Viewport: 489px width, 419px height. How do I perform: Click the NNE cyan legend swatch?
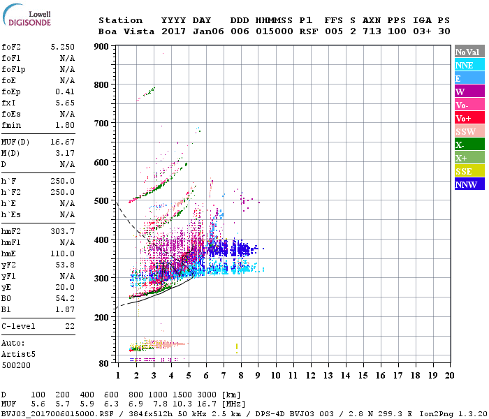coord(468,65)
